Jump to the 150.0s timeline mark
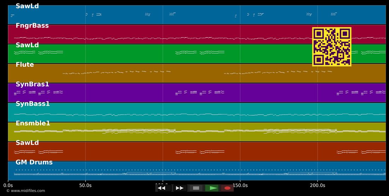The image size is (389, 196). (240, 185)
